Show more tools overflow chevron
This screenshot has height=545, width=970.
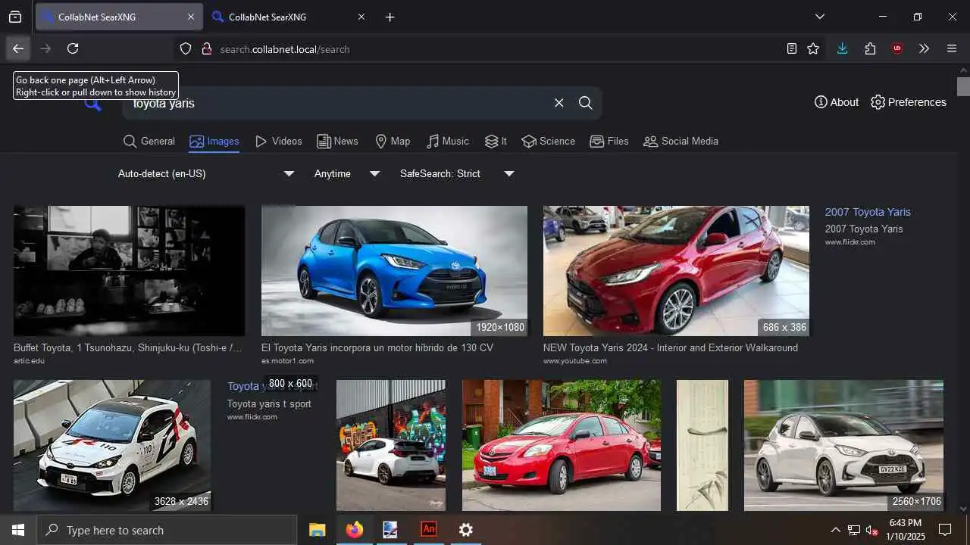pyautogui.click(x=924, y=48)
